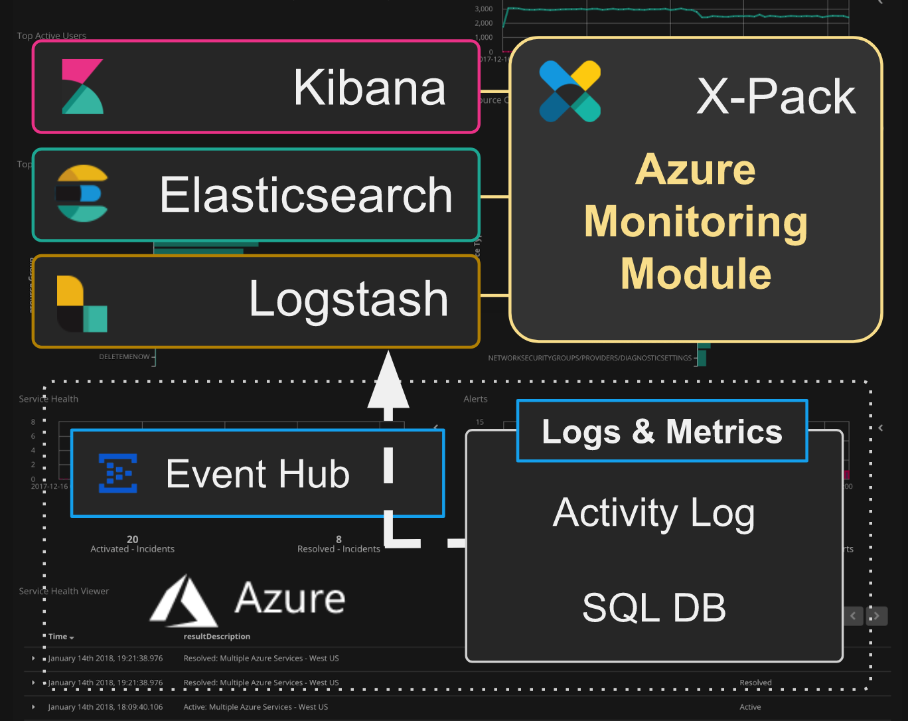The image size is (908, 721).
Task: Select the Activity Log entry
Action: click(654, 513)
